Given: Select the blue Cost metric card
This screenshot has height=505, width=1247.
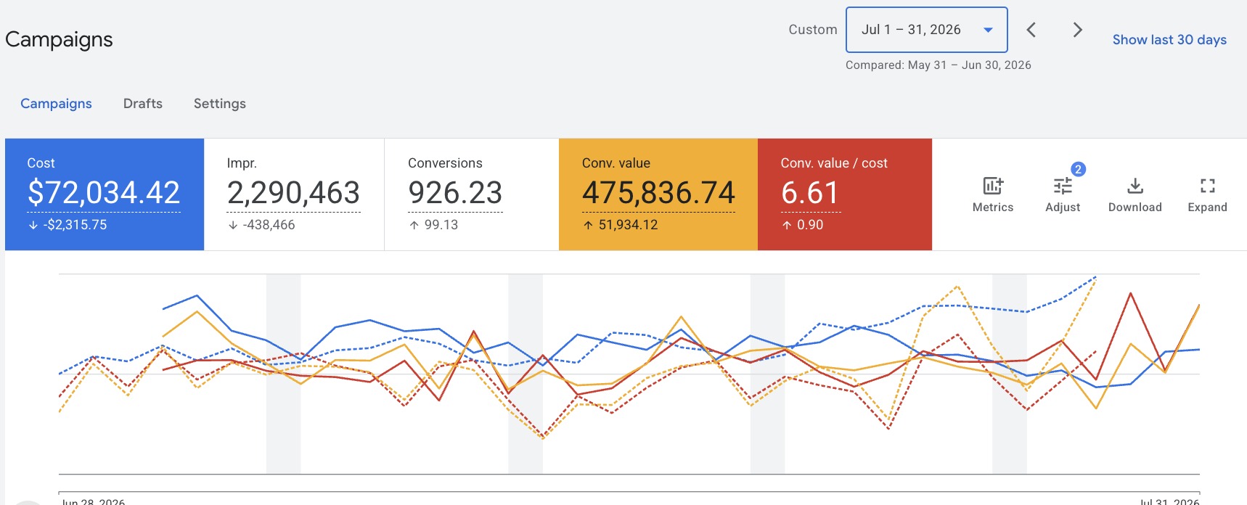Looking at the screenshot, I should tap(105, 194).
